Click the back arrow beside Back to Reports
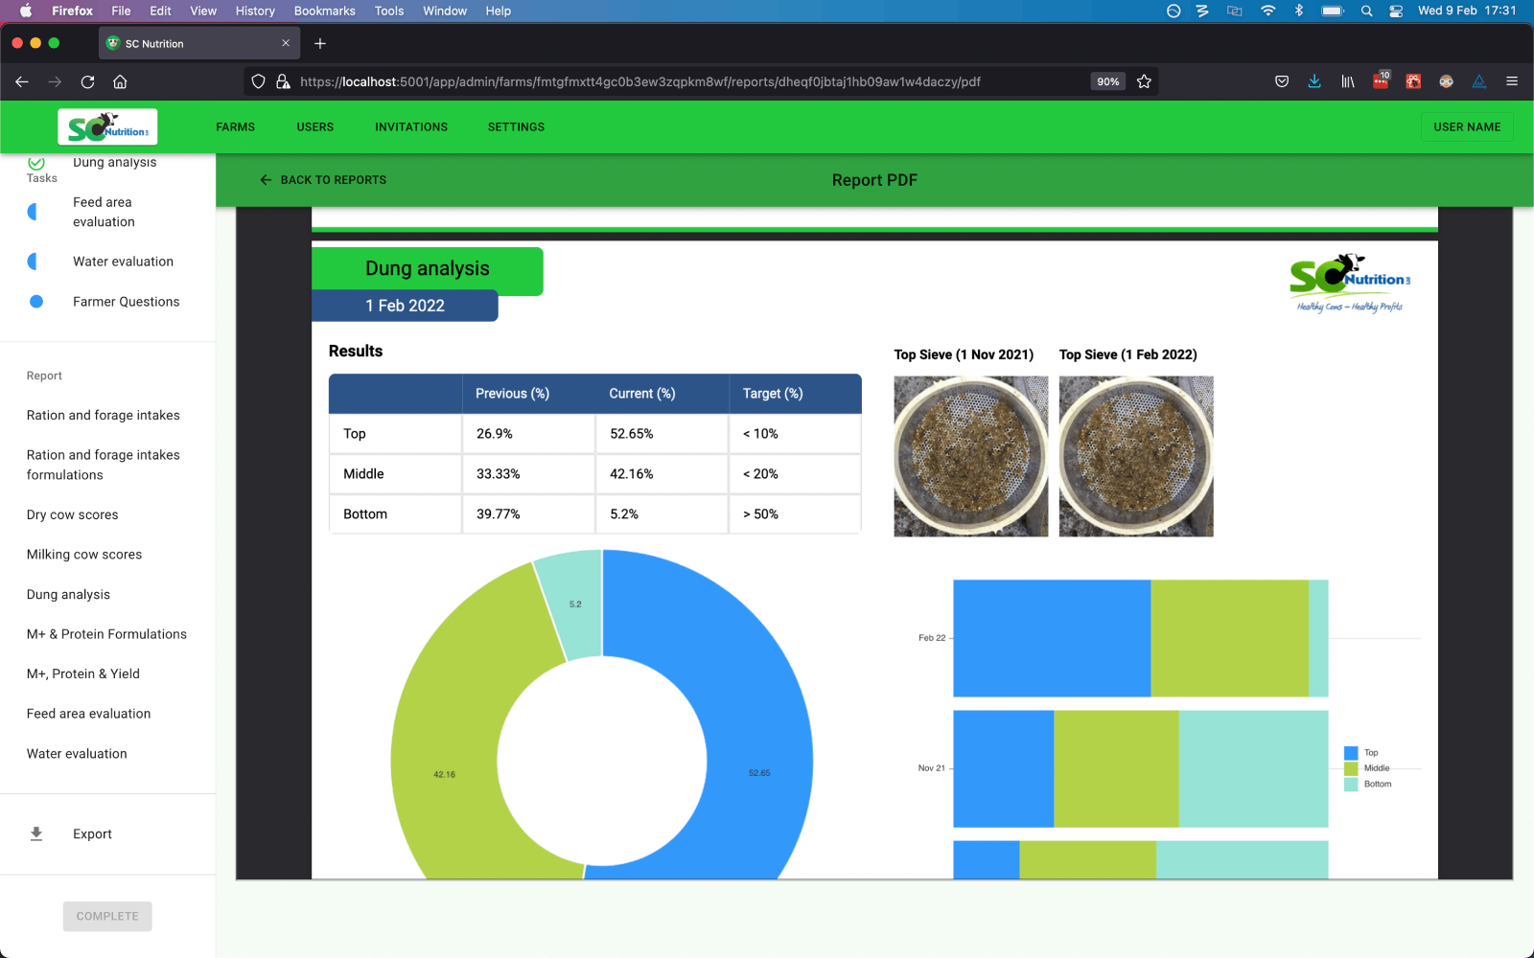This screenshot has width=1534, height=958. [x=266, y=180]
